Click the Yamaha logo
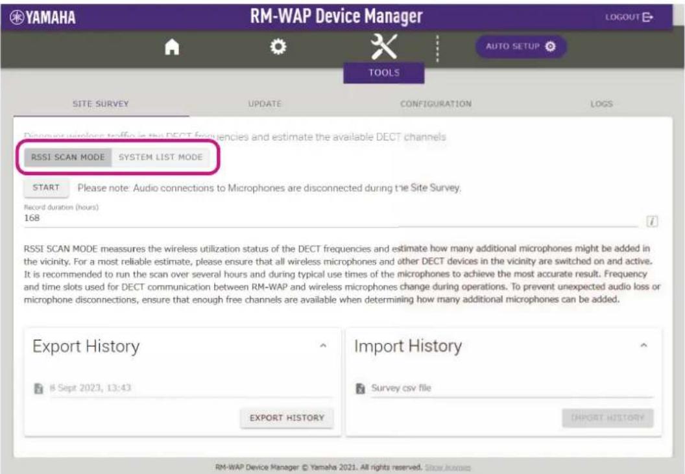This screenshot has width=685, height=474. point(43,18)
